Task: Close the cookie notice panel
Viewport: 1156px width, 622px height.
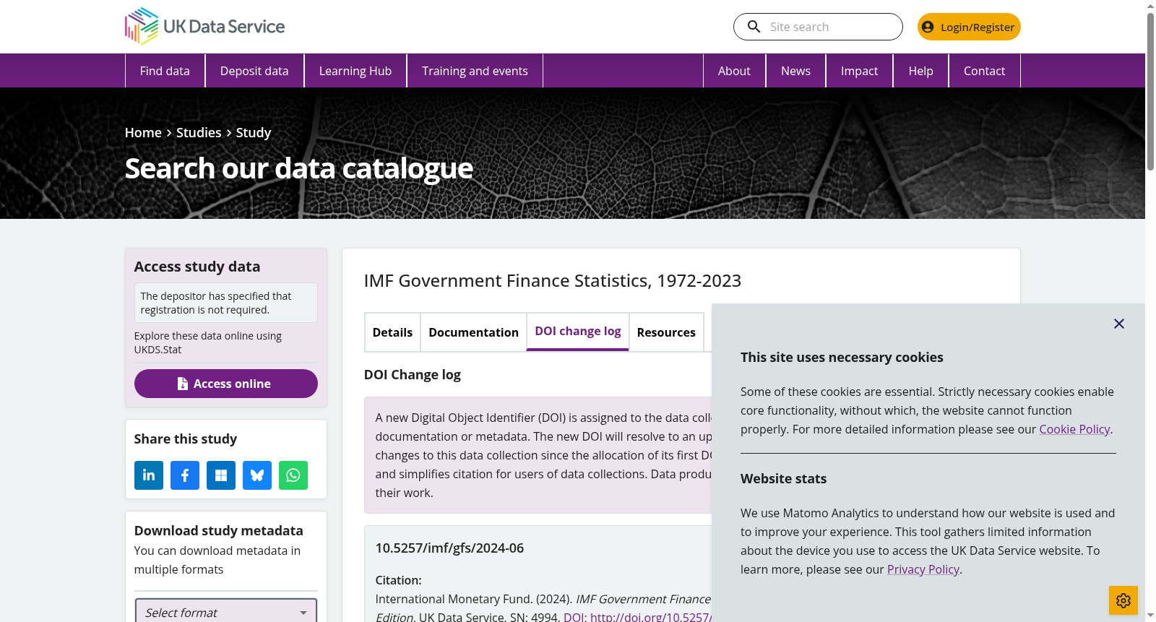Action: point(1119,324)
